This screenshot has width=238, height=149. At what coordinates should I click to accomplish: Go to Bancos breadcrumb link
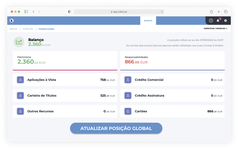click(x=13, y=29)
